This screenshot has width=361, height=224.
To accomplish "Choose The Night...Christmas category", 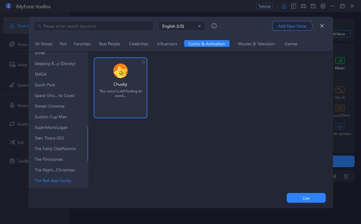I will pos(54,170).
